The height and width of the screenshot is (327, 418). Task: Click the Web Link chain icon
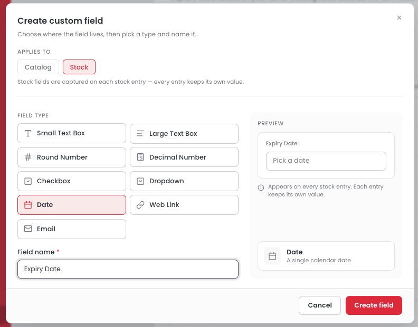tap(140, 205)
